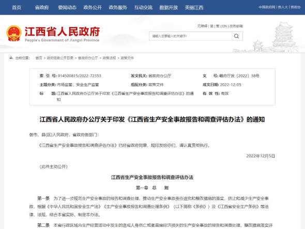This screenshot has width=305, height=229.
Task: Switch to 无障碍 accessibility mode
Action: (x=202, y=26)
